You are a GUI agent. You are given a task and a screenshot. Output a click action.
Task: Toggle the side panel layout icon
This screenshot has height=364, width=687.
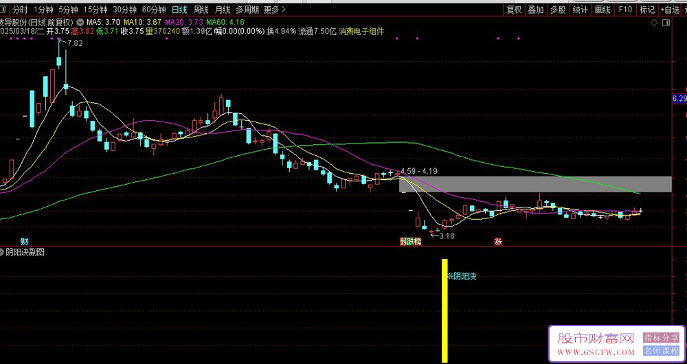point(666,23)
